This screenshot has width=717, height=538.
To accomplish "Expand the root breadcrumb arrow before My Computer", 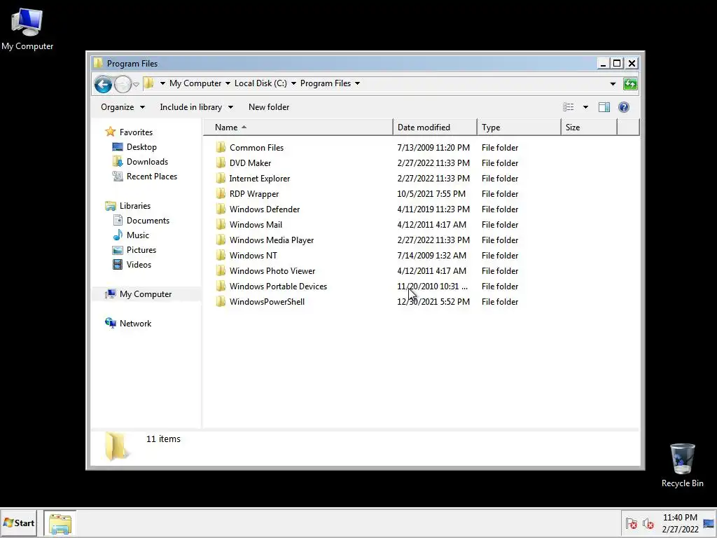I will [162, 83].
